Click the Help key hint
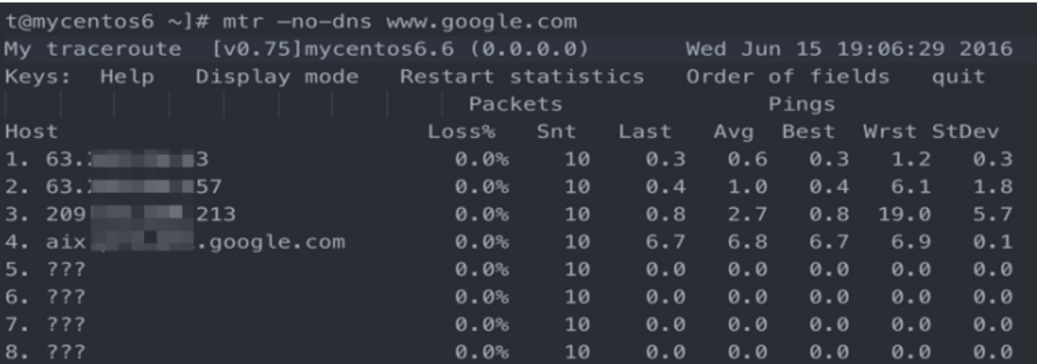The image size is (1037, 364). [127, 77]
